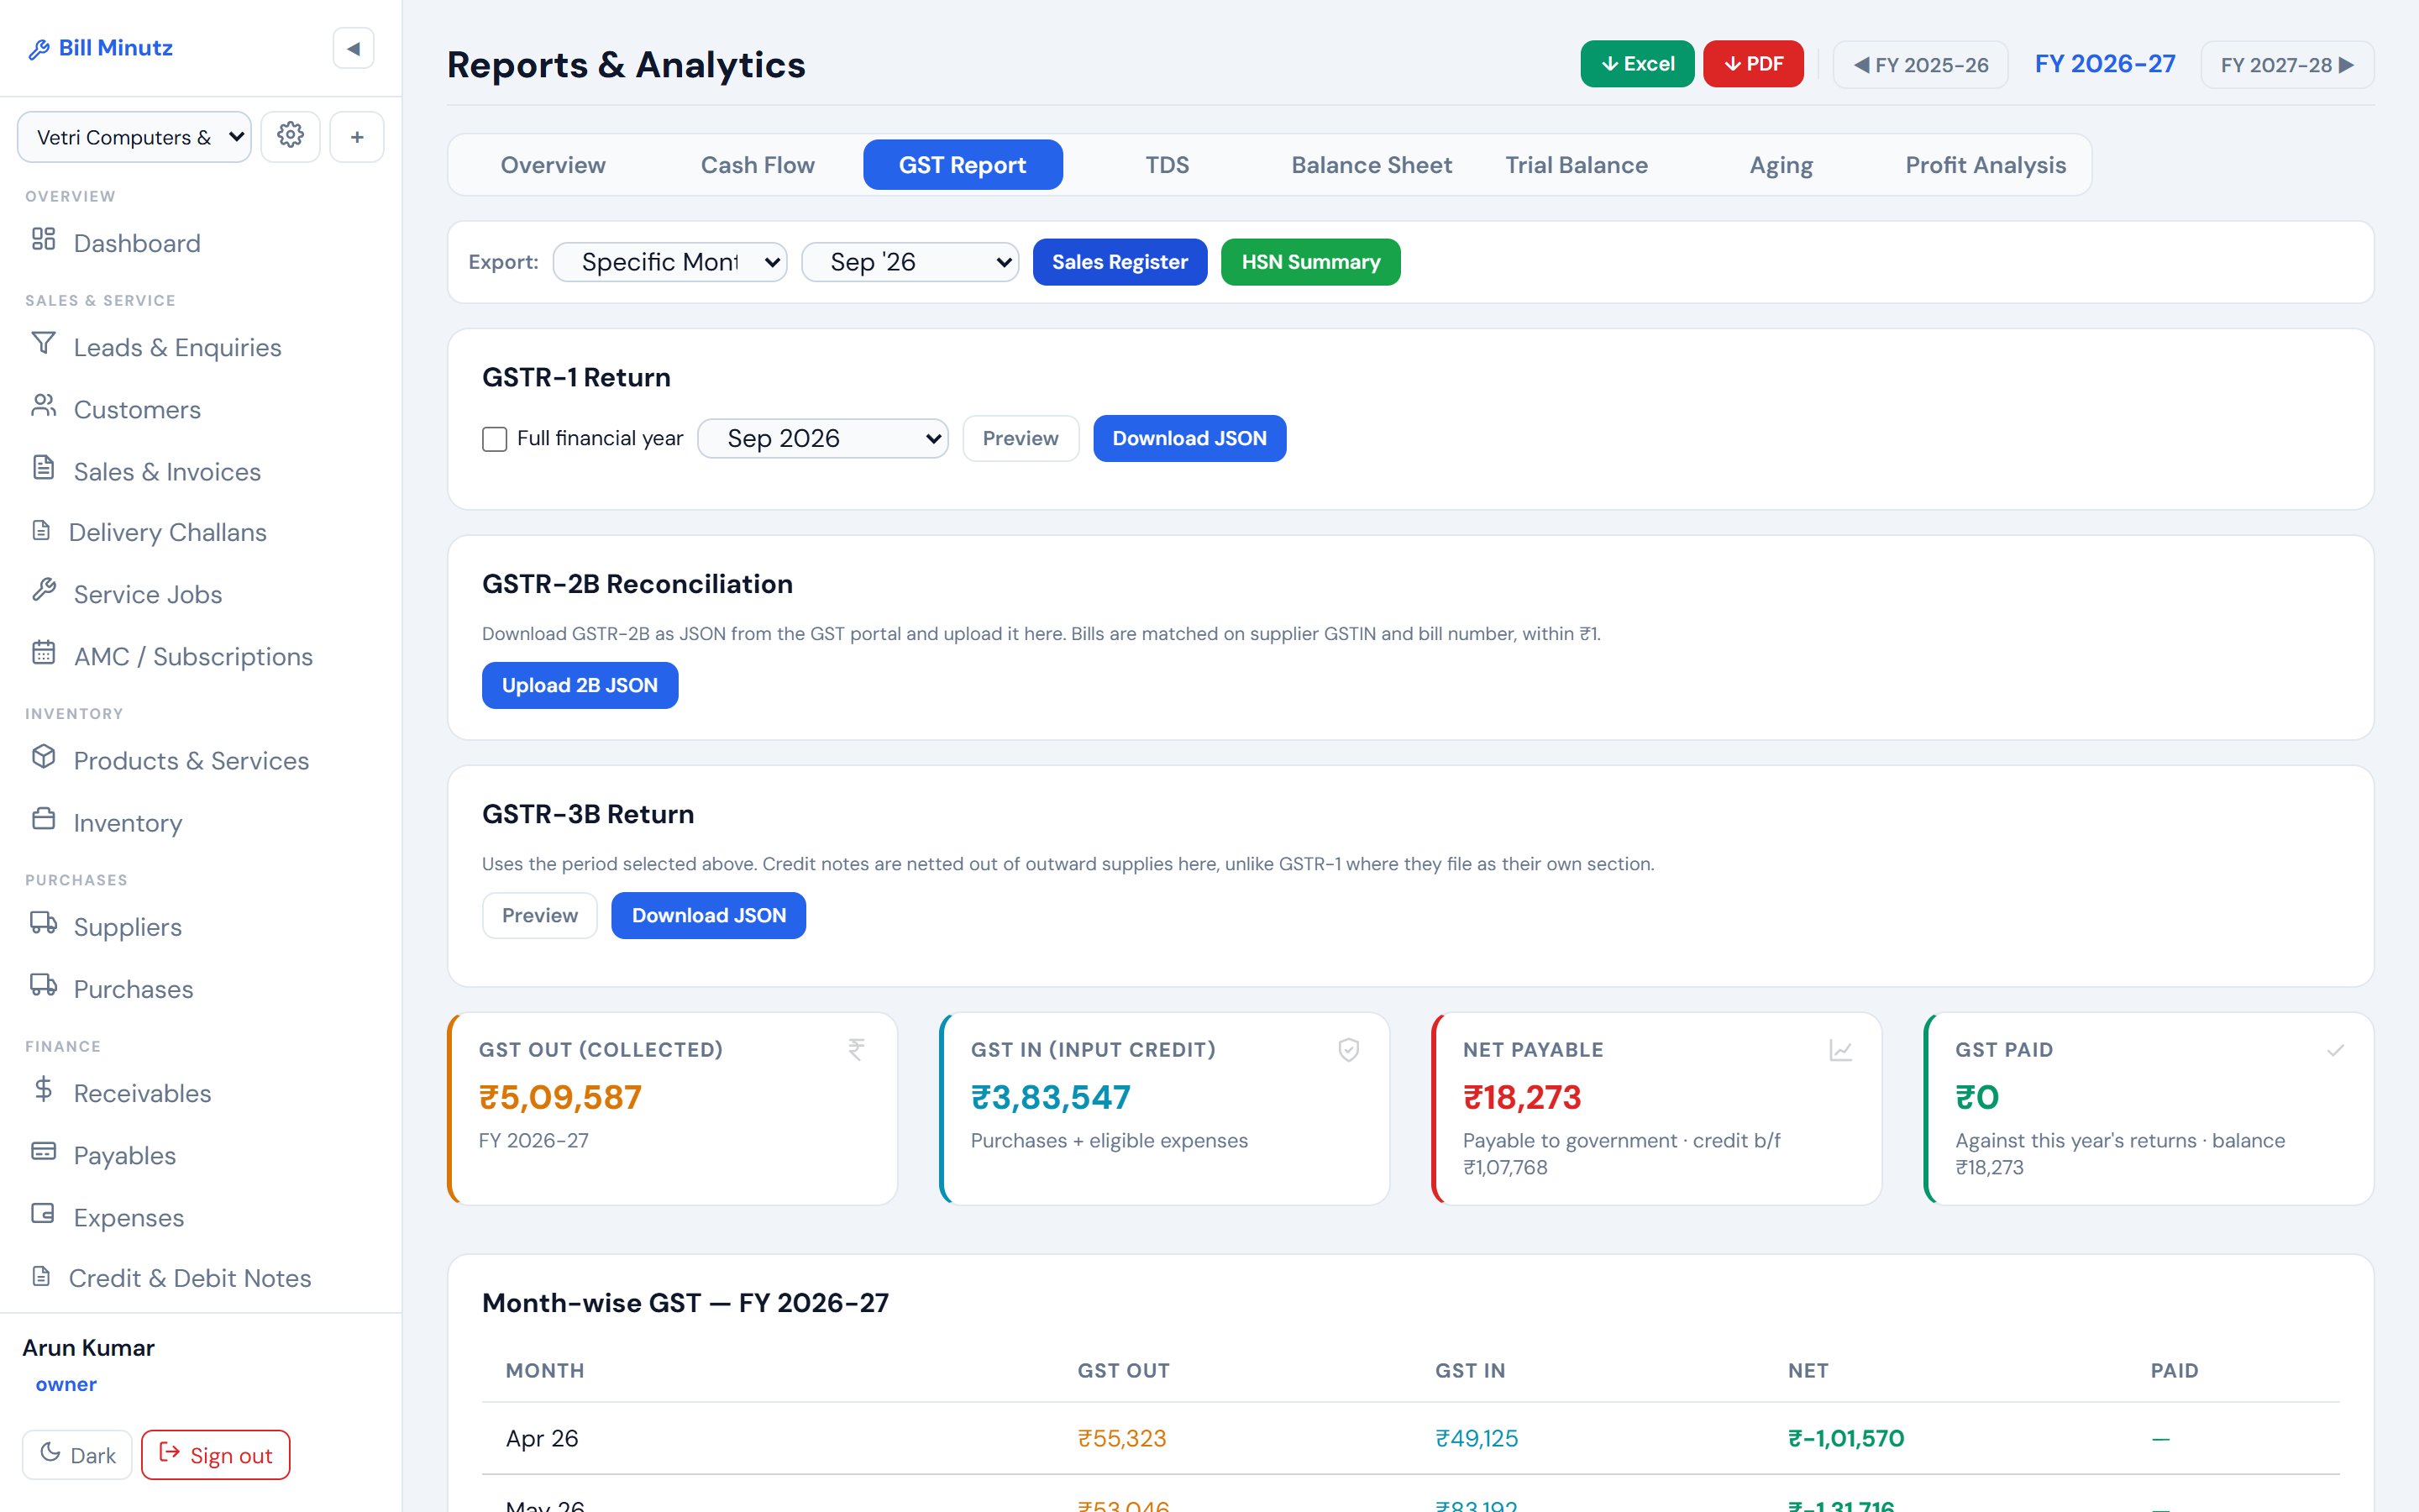The height and width of the screenshot is (1512, 2419).
Task: Export report to Excel
Action: pyautogui.click(x=1637, y=64)
